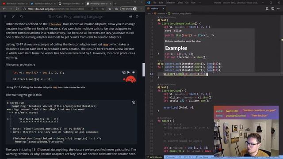Print the Rust book
Viewport: 283px width, 159px height.
(x=131, y=16)
